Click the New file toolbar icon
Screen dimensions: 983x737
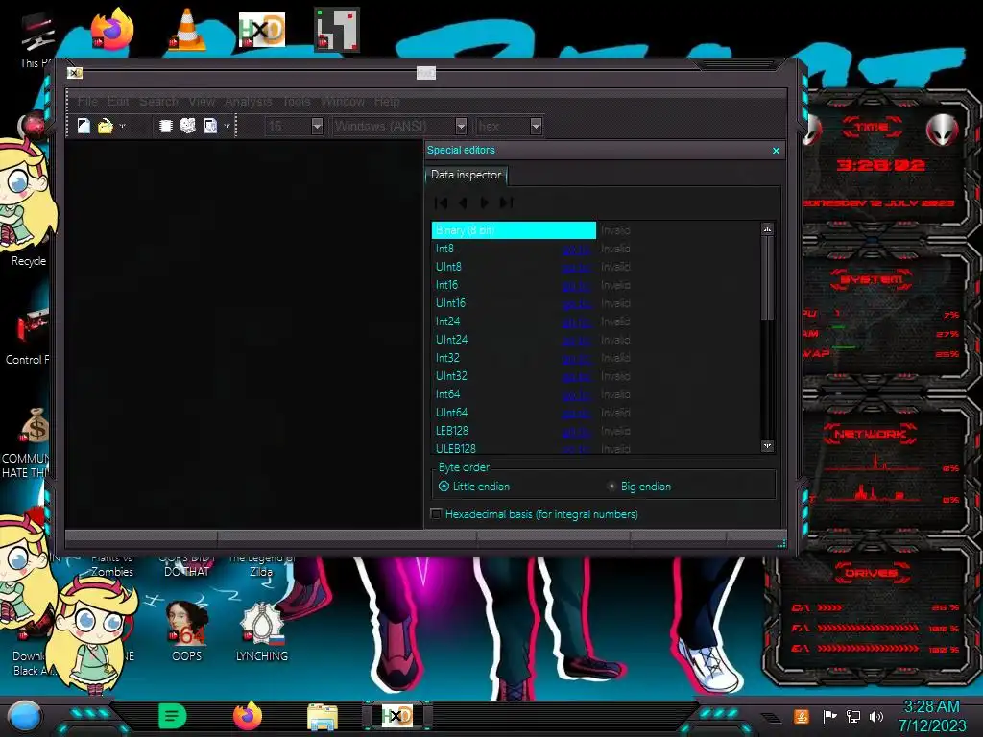point(84,126)
